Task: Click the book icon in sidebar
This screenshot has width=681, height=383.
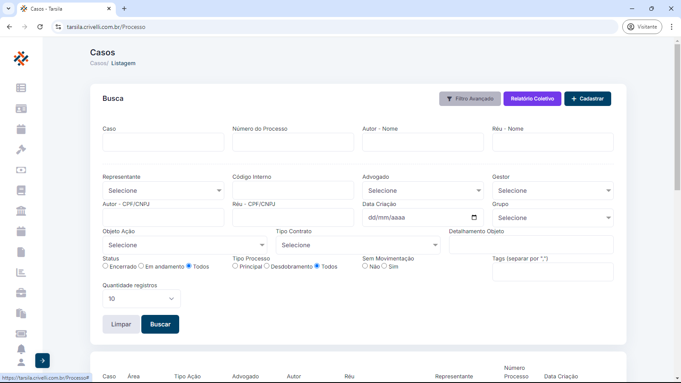Action: pos(21,190)
